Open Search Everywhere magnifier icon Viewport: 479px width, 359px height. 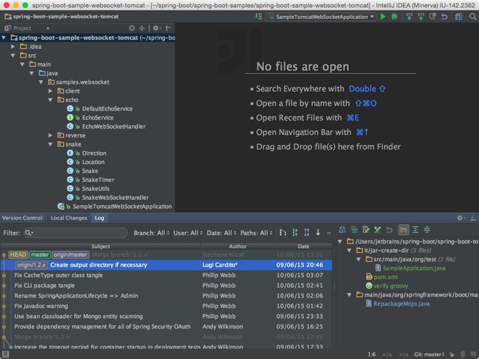473,17
